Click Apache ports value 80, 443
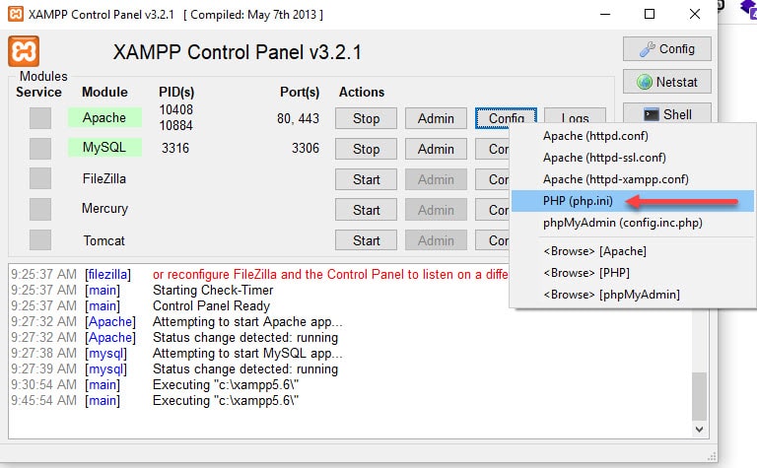757x468 pixels. 298,118
